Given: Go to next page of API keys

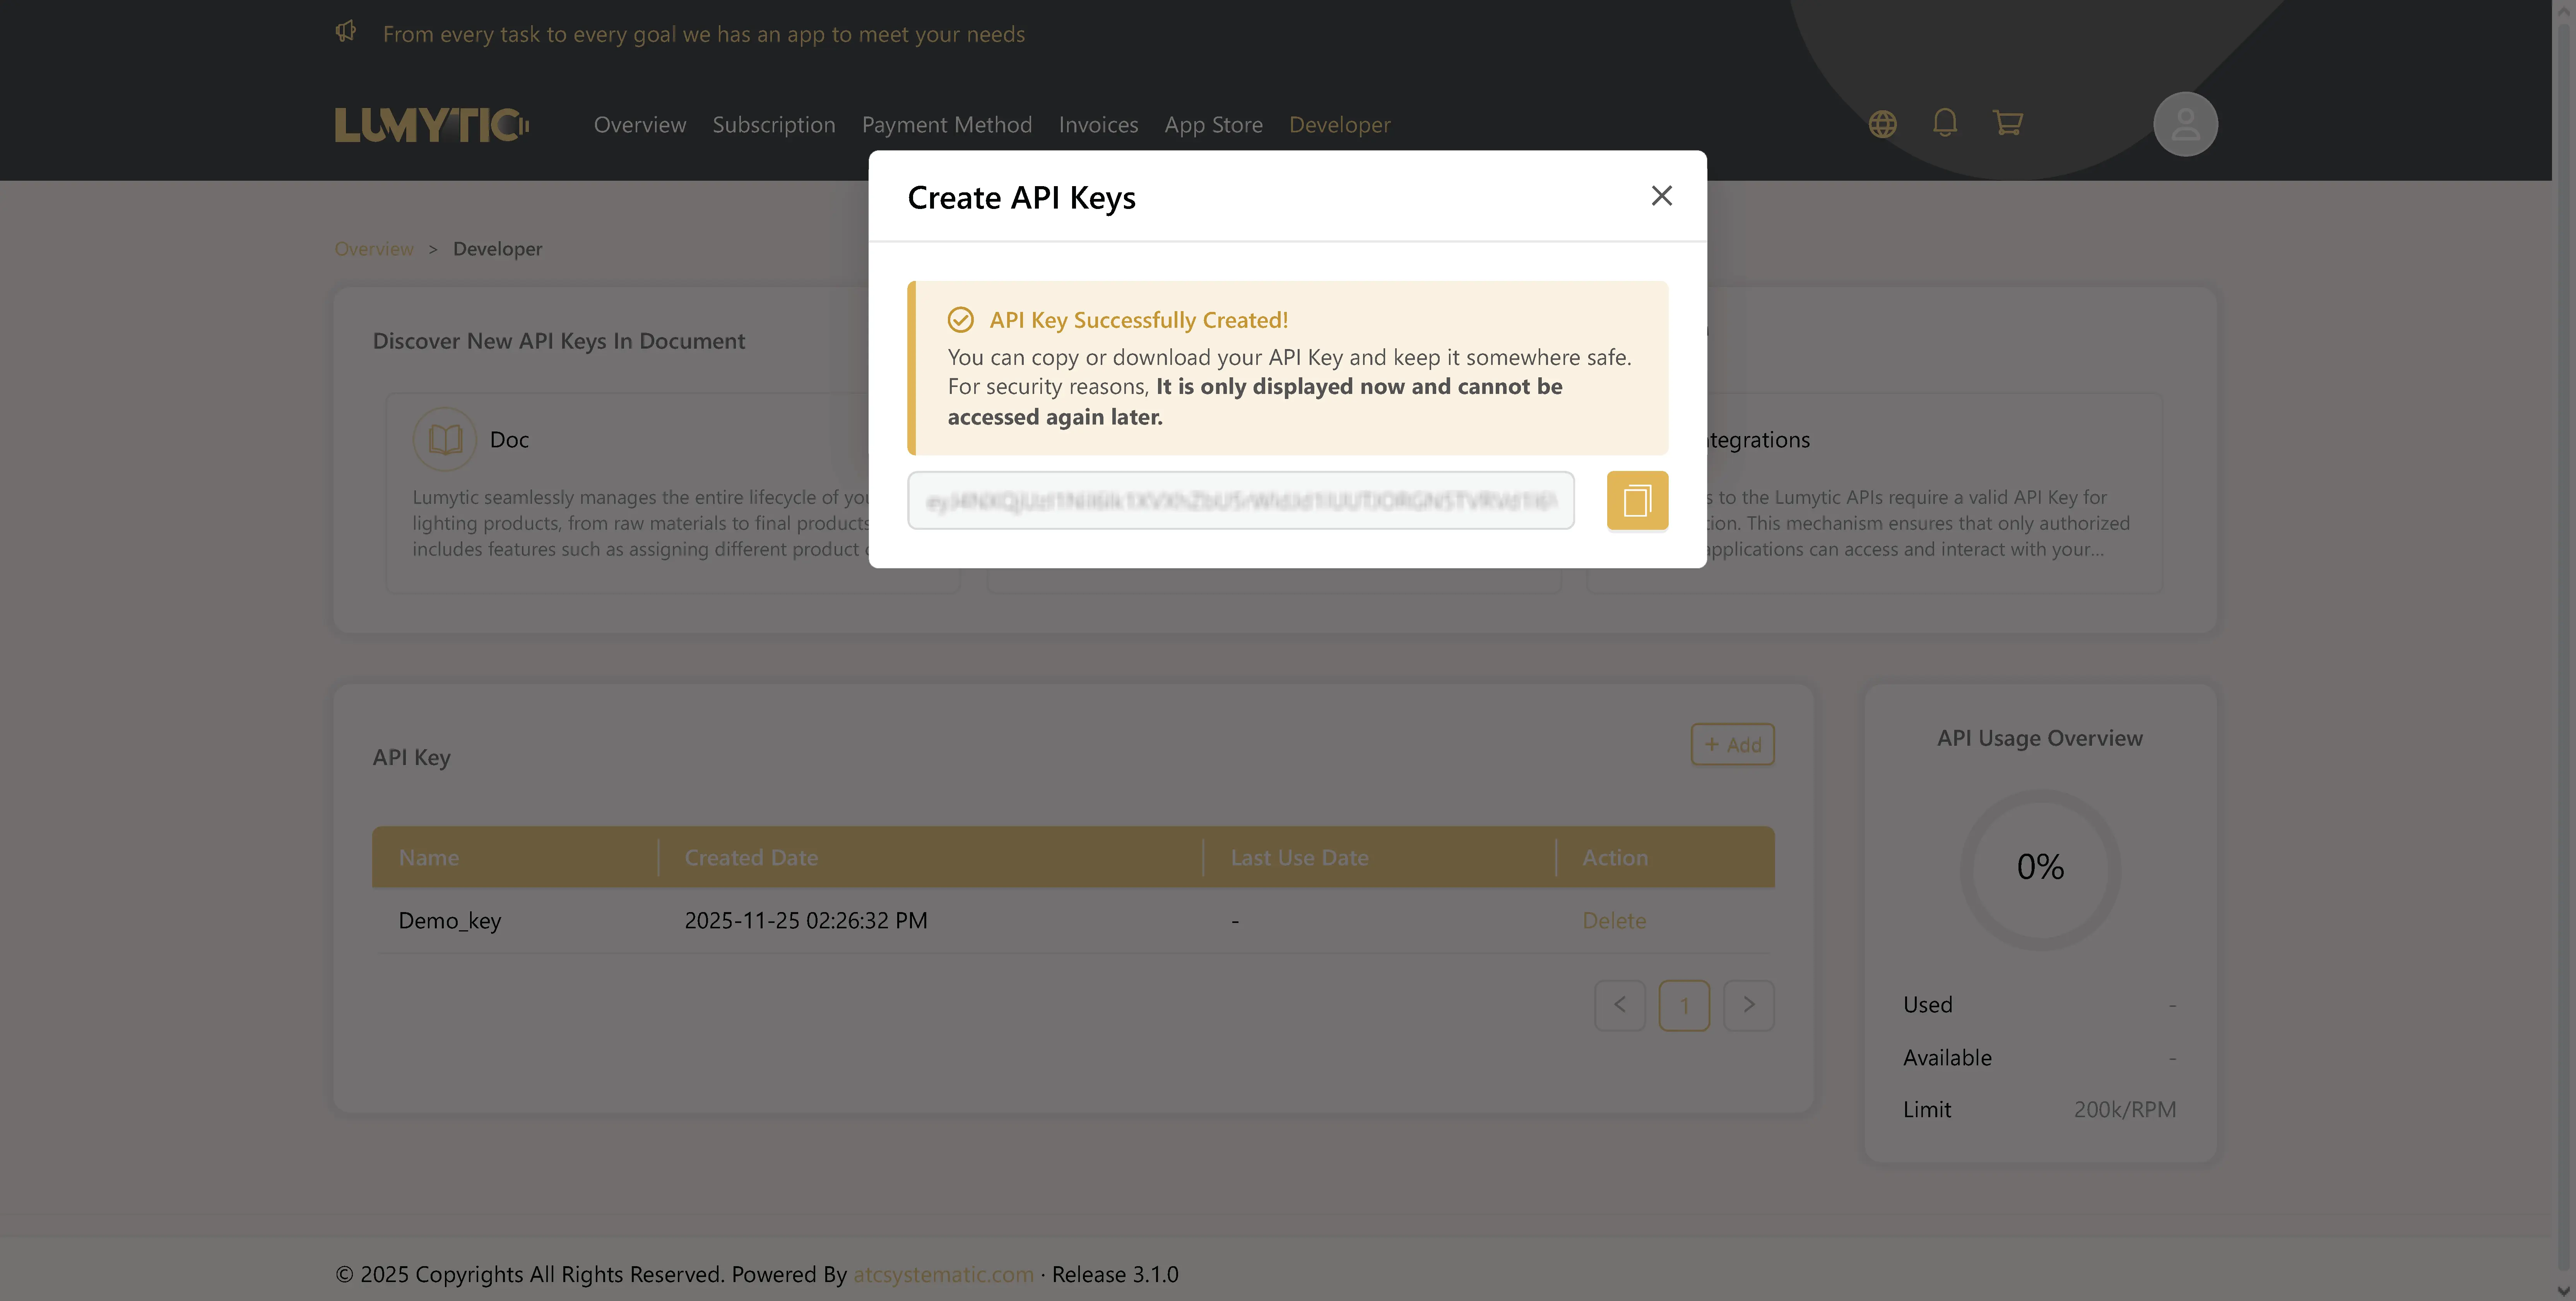Looking at the screenshot, I should (x=1749, y=1005).
